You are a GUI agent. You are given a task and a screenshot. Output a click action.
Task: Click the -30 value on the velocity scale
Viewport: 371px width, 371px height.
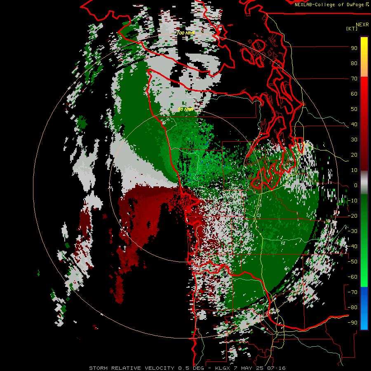pyautogui.click(x=352, y=231)
